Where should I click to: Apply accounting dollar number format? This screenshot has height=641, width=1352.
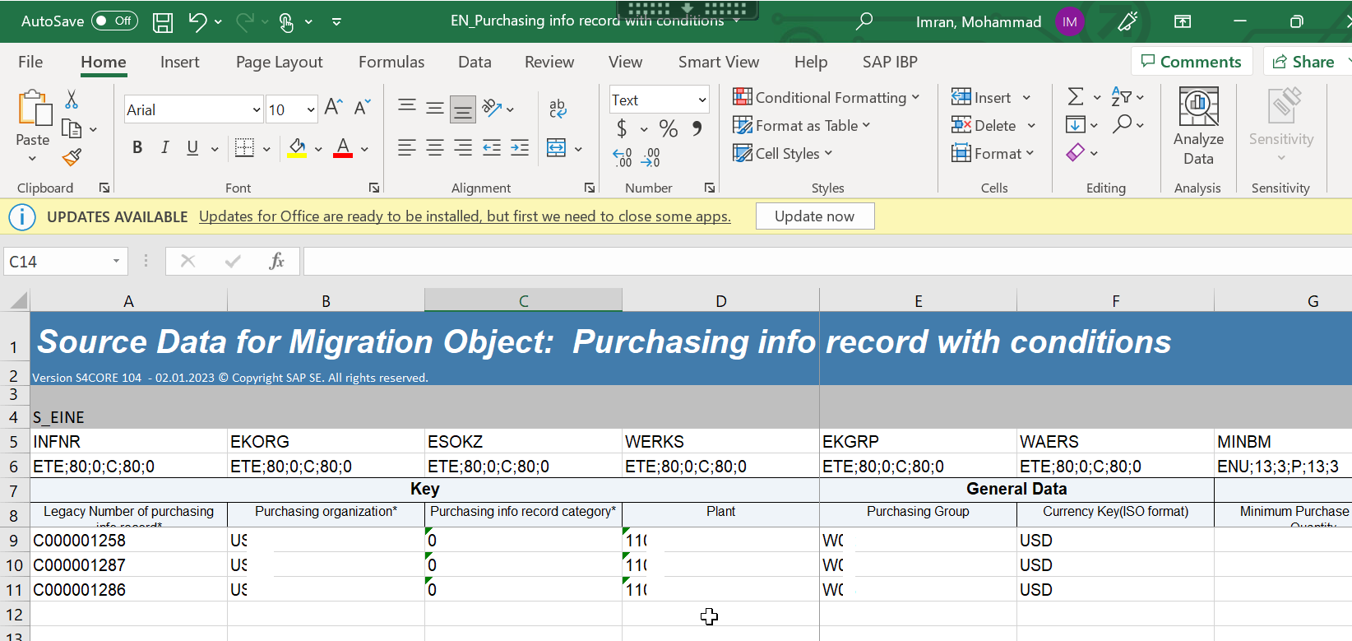(x=622, y=128)
